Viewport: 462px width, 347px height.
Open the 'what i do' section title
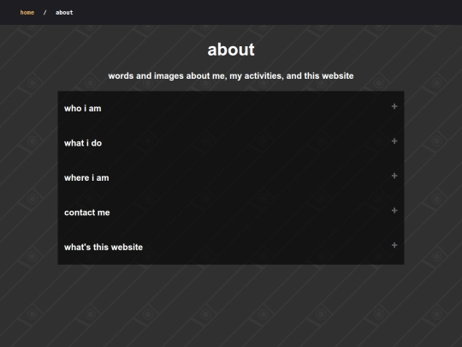click(x=83, y=143)
